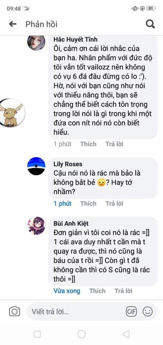Tap Android home circle button
Viewport: 163px width, 345px height.
81,334
